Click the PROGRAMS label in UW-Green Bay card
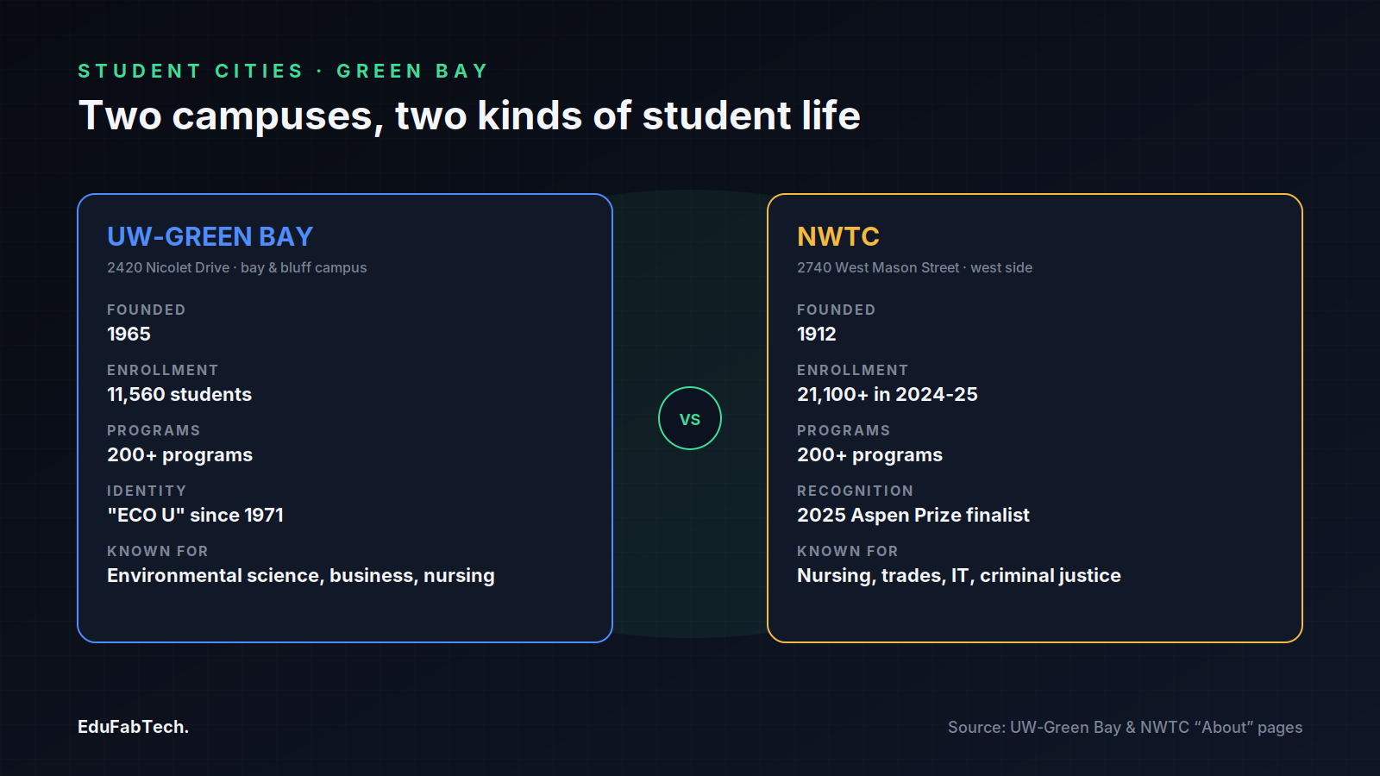1380x776 pixels. click(x=154, y=430)
